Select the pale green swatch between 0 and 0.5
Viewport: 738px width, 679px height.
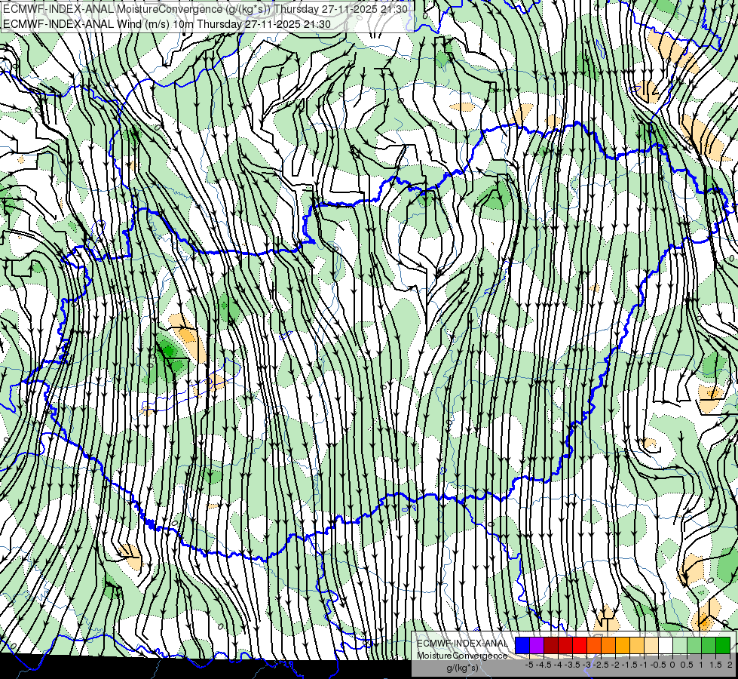[680, 645]
